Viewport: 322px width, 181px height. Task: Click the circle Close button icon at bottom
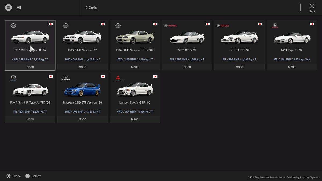click(x=9, y=176)
